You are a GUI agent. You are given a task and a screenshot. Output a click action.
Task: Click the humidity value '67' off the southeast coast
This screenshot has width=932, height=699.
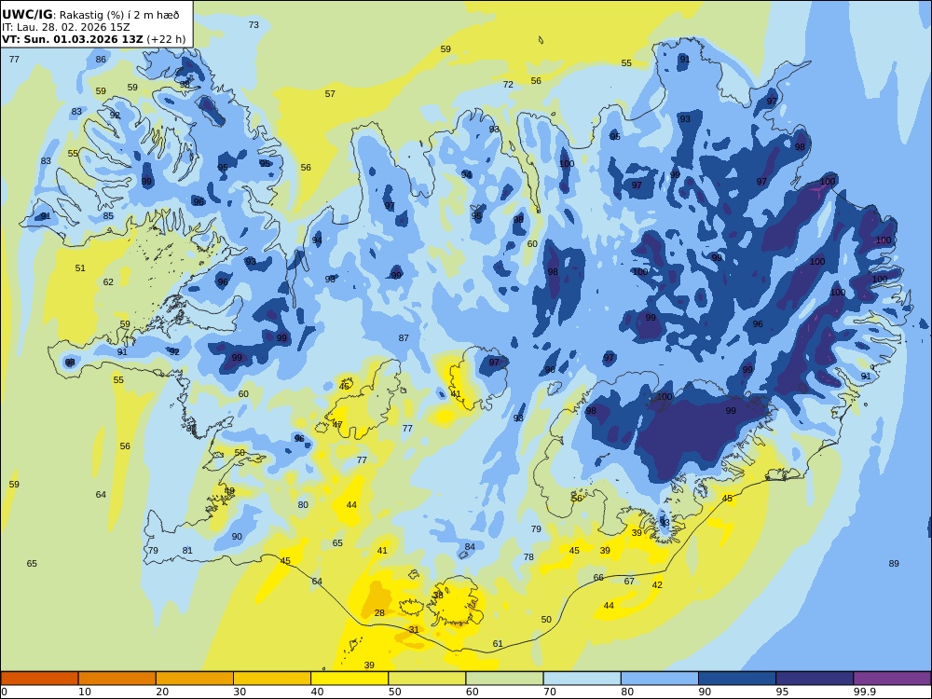point(629,582)
